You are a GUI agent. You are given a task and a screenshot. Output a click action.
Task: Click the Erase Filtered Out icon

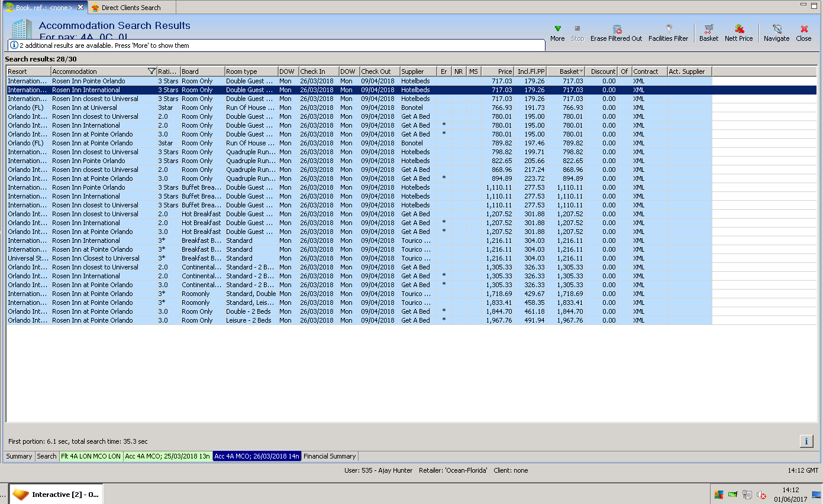617,29
